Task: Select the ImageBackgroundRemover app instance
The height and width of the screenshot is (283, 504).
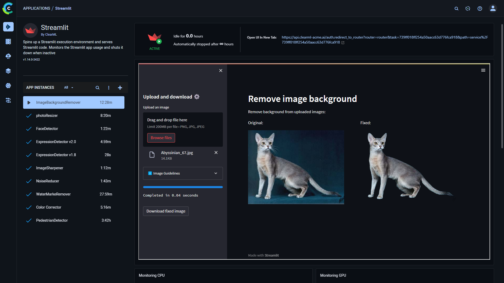Action: point(73,102)
